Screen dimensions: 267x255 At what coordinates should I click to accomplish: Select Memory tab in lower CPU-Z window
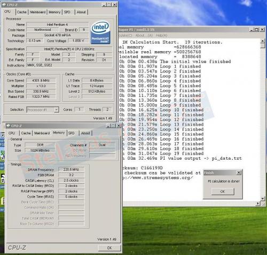(59, 133)
